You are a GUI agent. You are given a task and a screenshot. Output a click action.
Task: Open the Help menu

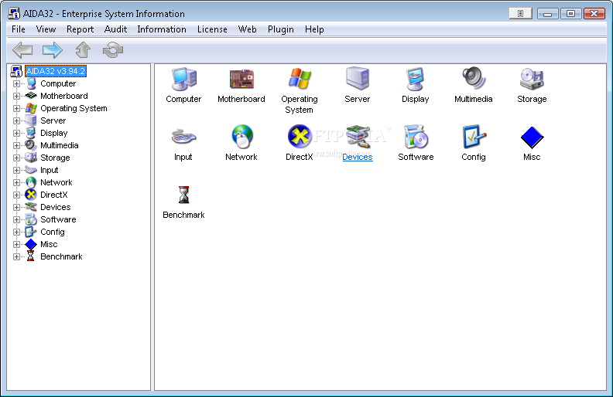(314, 29)
